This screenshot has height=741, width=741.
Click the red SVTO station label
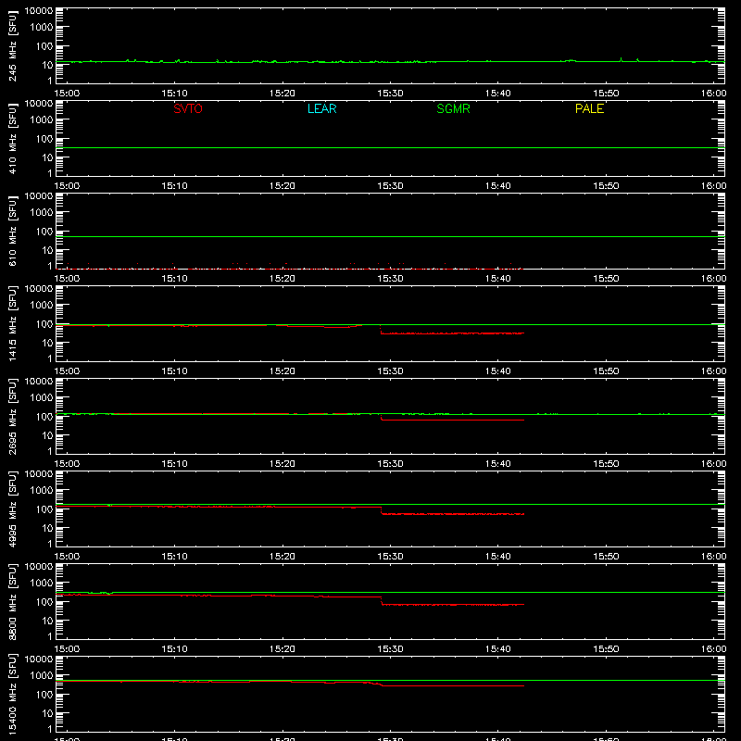click(188, 108)
